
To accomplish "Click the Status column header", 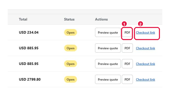I will coord(69,19).
